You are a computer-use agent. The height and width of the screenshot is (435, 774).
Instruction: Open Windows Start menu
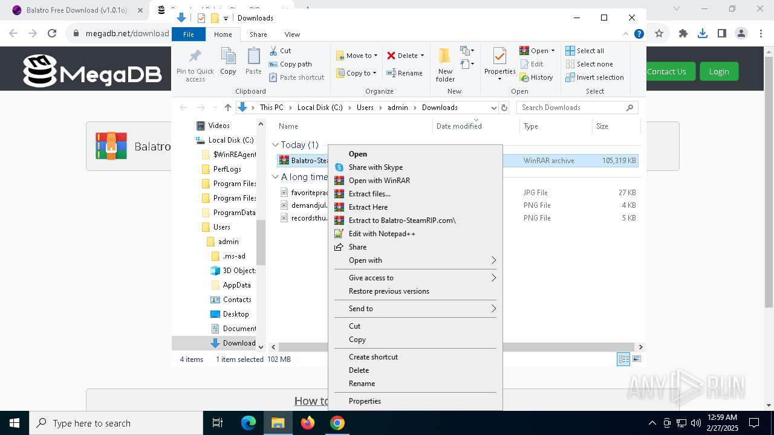pyautogui.click(x=15, y=423)
